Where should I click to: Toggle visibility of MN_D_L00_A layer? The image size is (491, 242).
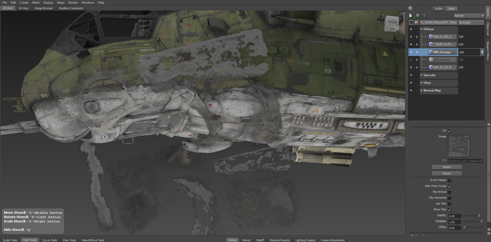[411, 37]
